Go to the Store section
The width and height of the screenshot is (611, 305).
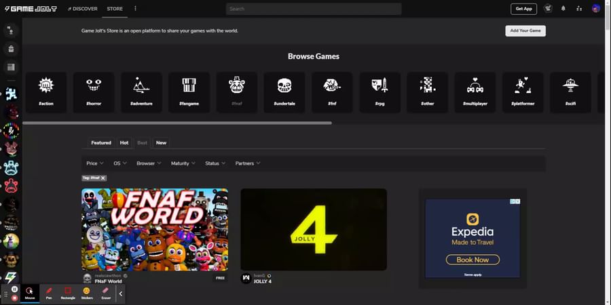tap(115, 9)
